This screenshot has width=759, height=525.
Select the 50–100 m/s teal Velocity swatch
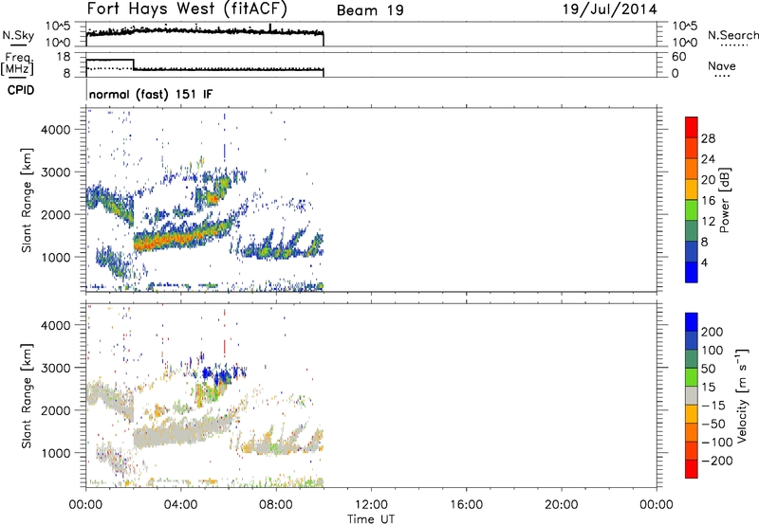click(692, 359)
